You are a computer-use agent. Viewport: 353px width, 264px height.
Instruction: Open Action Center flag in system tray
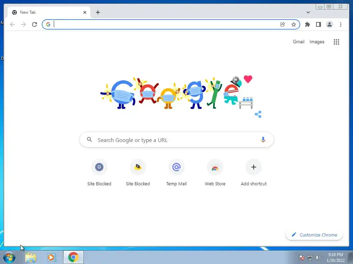point(302,257)
